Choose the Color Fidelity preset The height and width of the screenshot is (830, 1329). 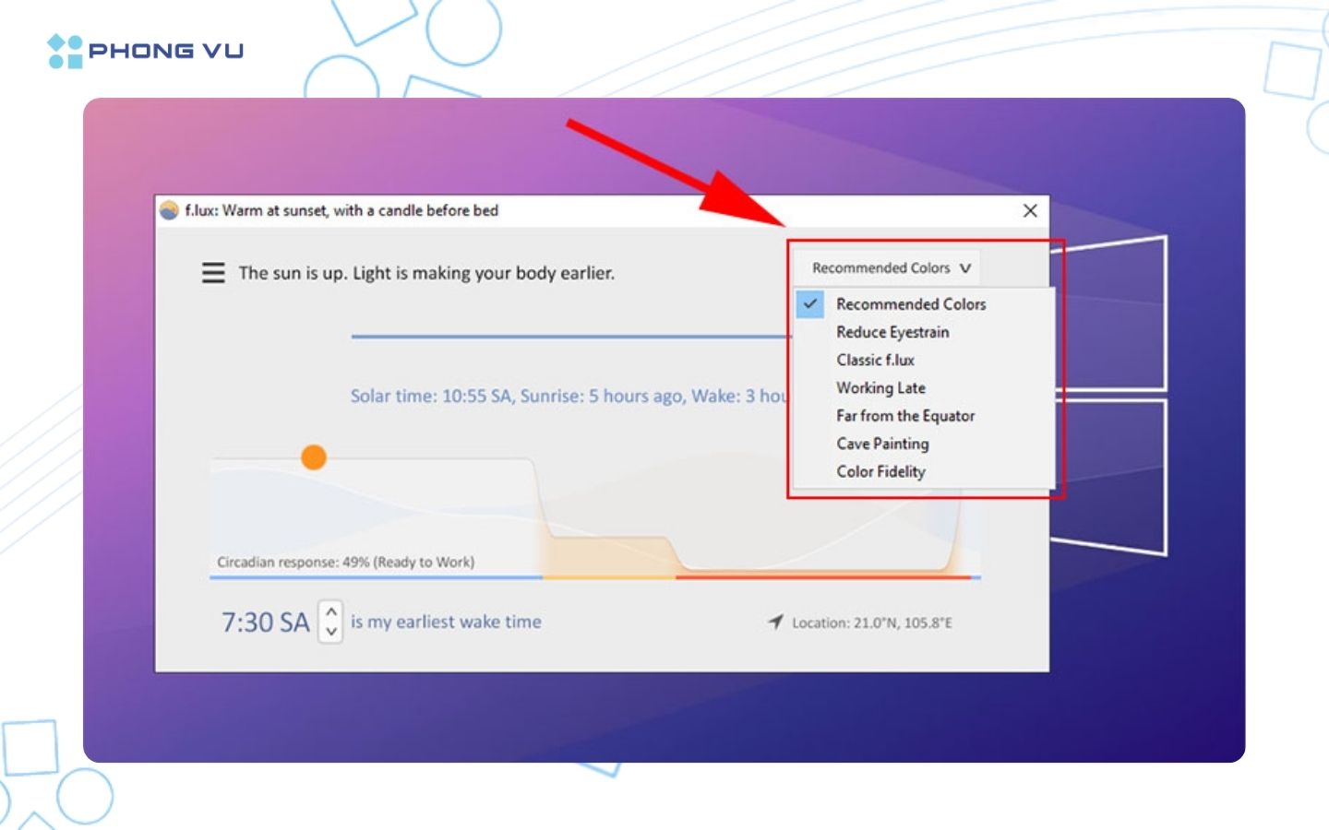coord(880,471)
